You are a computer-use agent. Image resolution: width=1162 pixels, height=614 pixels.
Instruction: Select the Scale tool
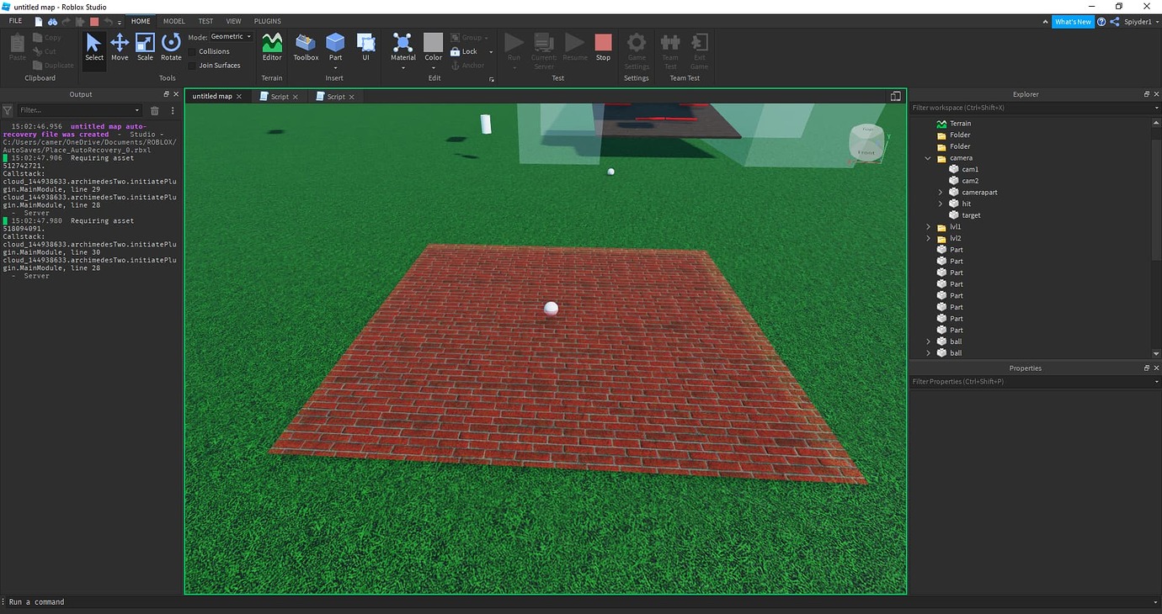click(x=144, y=48)
